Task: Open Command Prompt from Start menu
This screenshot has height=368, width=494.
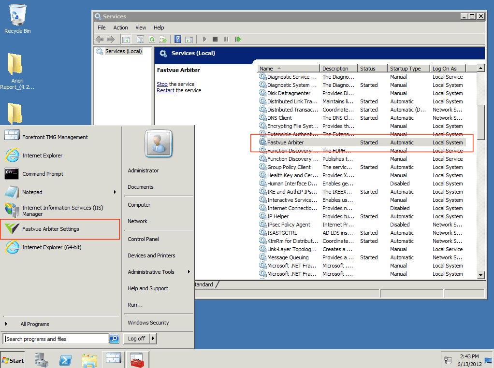Action: pos(60,174)
